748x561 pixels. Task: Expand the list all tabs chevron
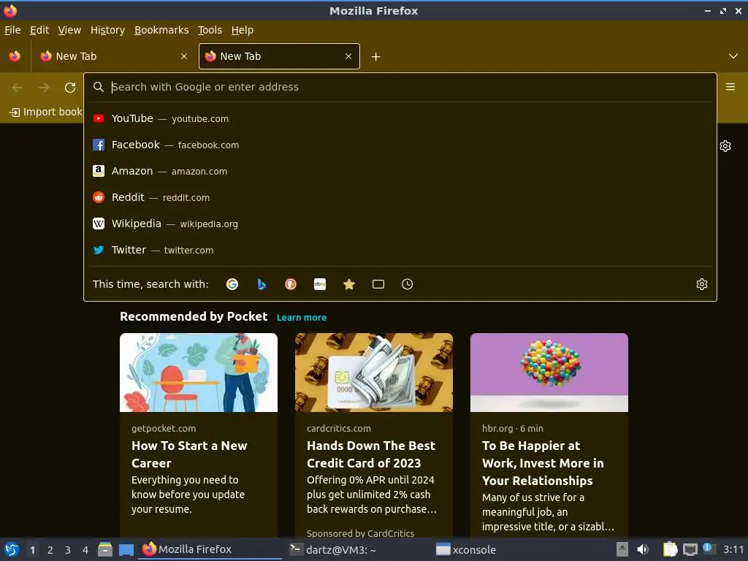[x=733, y=56]
